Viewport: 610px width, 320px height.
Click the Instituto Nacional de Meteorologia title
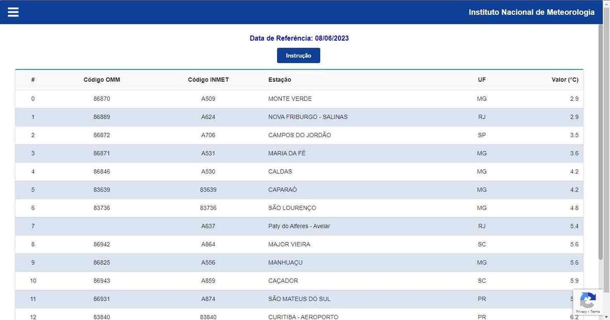[x=531, y=12]
